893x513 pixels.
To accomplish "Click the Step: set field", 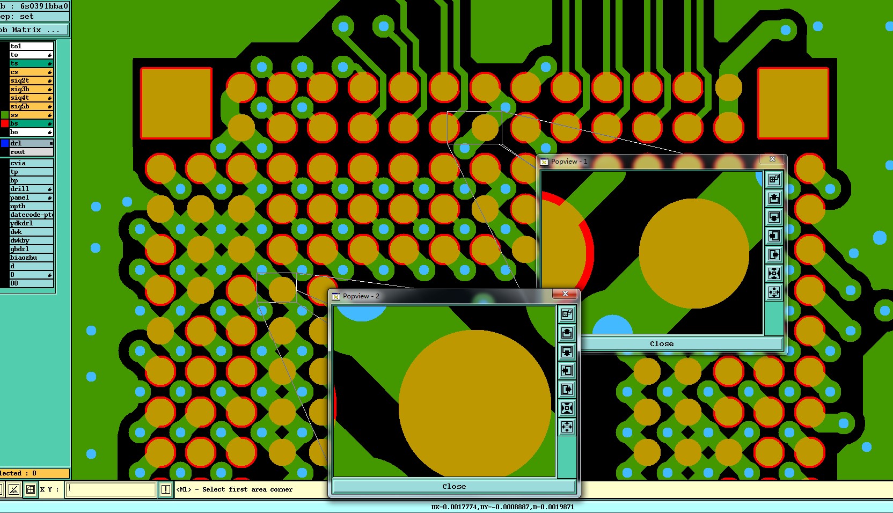I will pyautogui.click(x=34, y=17).
